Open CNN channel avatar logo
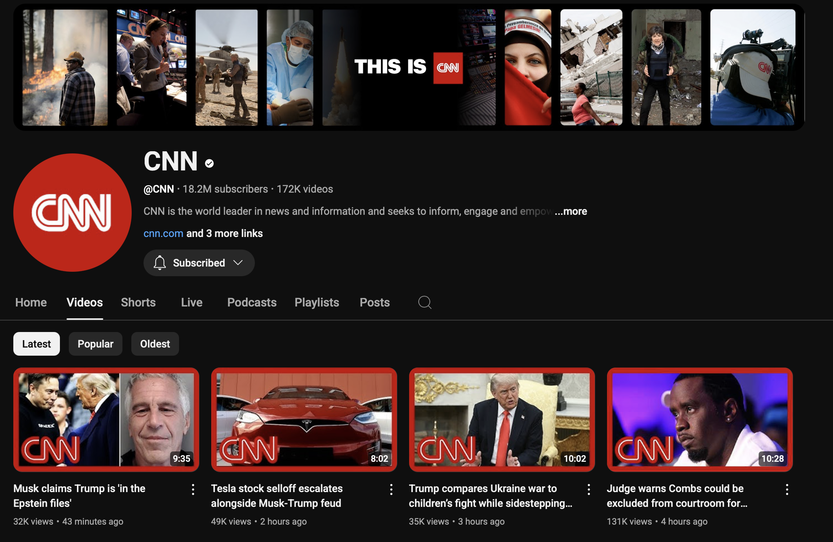The height and width of the screenshot is (542, 833). 72,213
